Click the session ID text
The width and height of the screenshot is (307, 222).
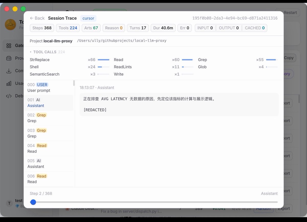tap(235, 18)
